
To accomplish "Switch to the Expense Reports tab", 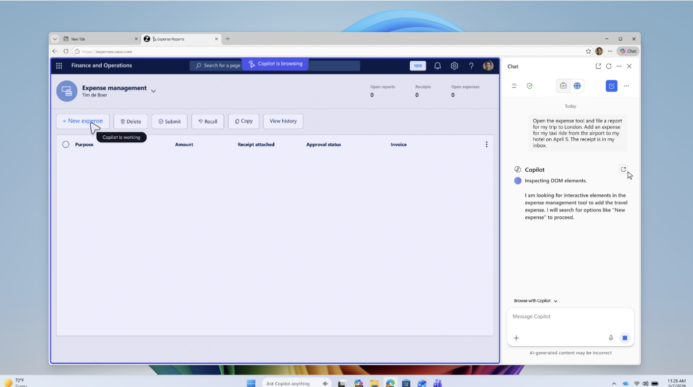I will 181,39.
